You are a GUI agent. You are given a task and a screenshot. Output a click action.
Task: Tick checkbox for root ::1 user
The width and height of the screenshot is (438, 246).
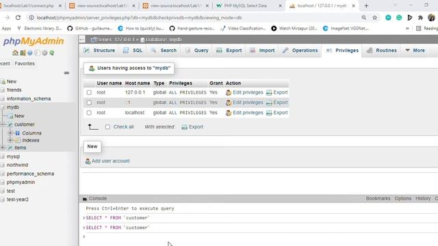tap(89, 102)
